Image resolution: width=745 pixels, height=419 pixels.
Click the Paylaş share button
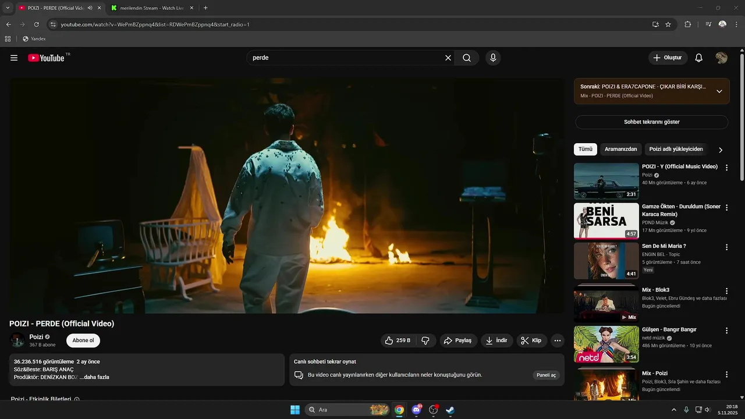pos(459,340)
